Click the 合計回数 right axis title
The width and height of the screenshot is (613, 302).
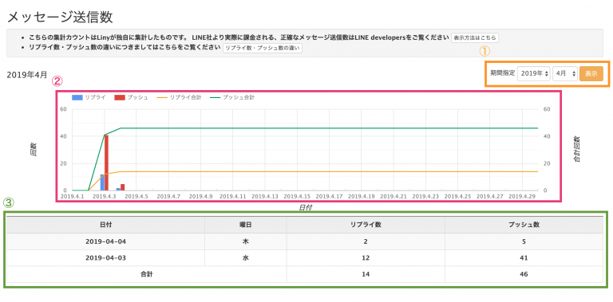577,150
